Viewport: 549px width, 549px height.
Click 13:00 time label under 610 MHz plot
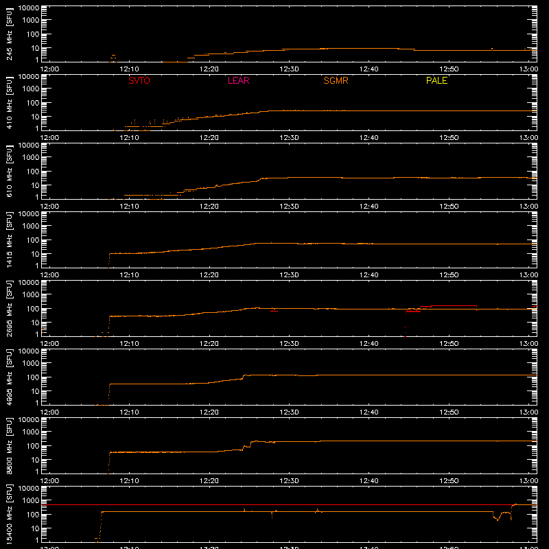point(528,207)
